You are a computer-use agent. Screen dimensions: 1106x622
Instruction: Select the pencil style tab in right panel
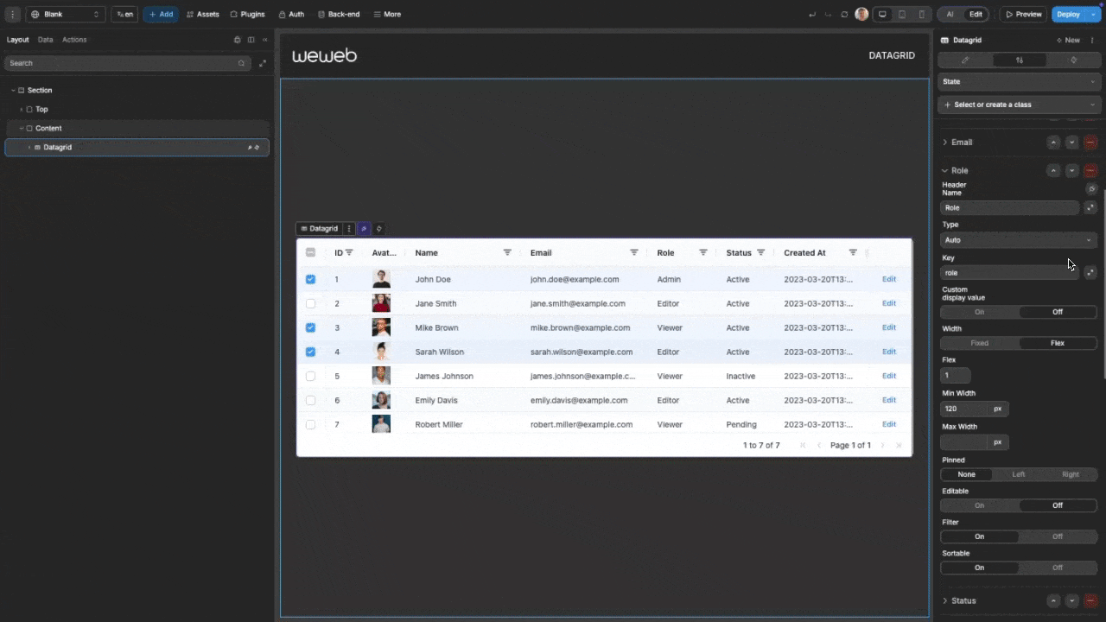[965, 60]
